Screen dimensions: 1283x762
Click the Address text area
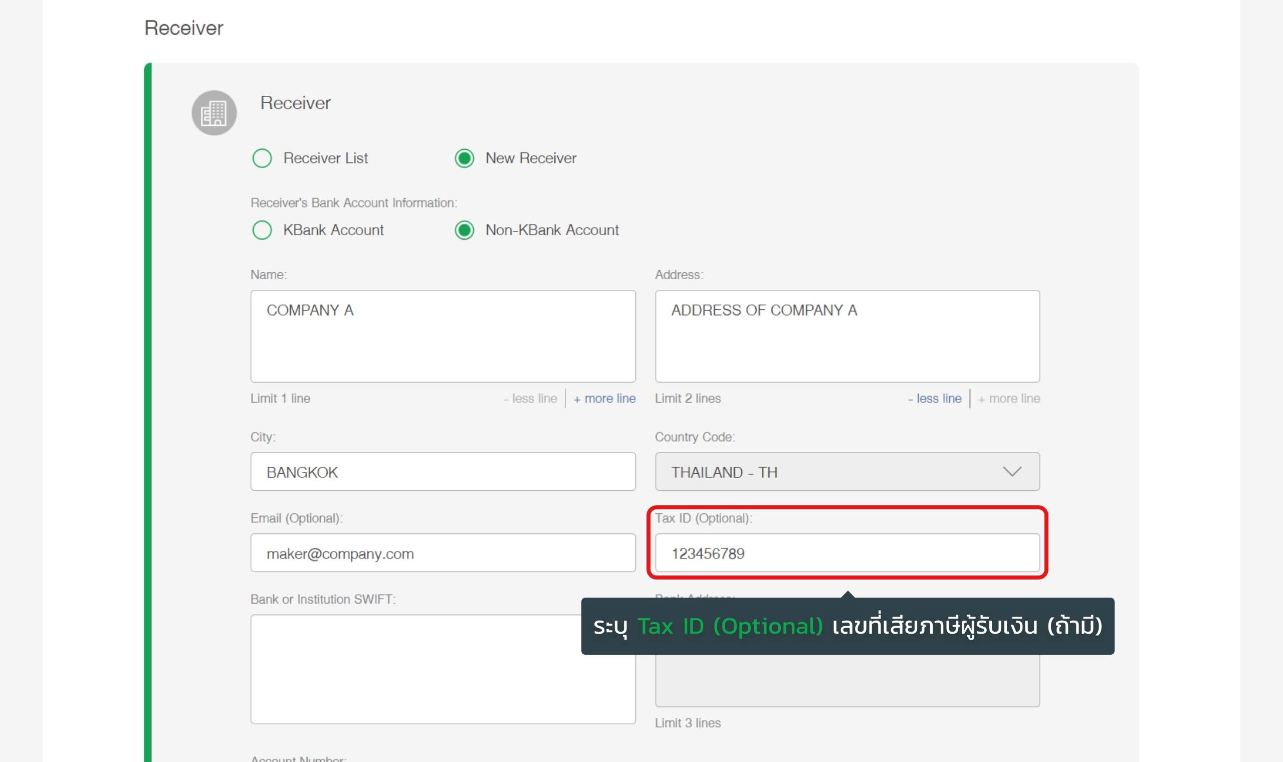(x=847, y=336)
